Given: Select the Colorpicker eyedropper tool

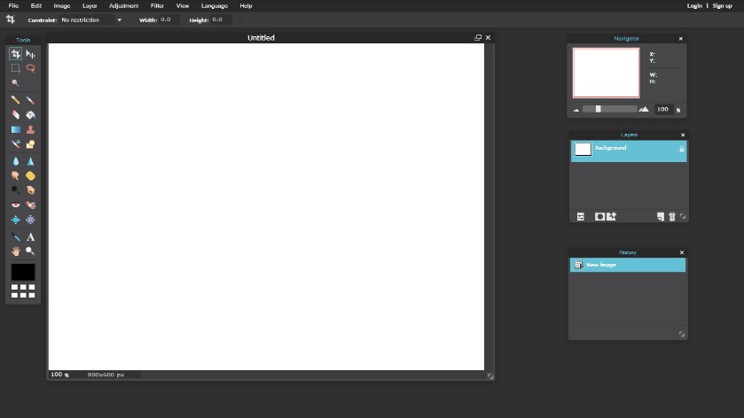Looking at the screenshot, I should (16, 237).
